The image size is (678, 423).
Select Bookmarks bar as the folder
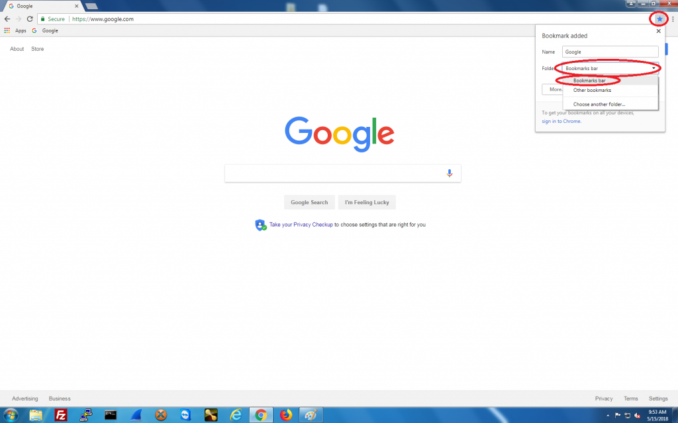pyautogui.click(x=590, y=81)
